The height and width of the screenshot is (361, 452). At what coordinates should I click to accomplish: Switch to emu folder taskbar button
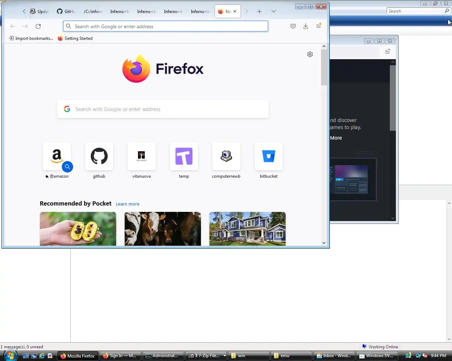(291, 356)
